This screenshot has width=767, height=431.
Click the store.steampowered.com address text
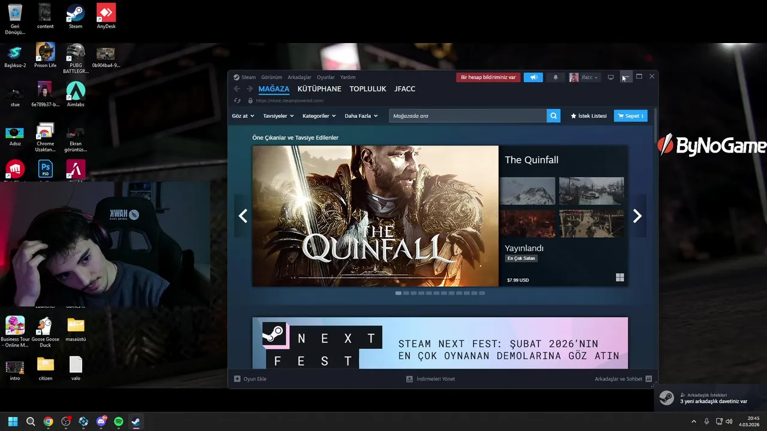pyautogui.click(x=289, y=101)
